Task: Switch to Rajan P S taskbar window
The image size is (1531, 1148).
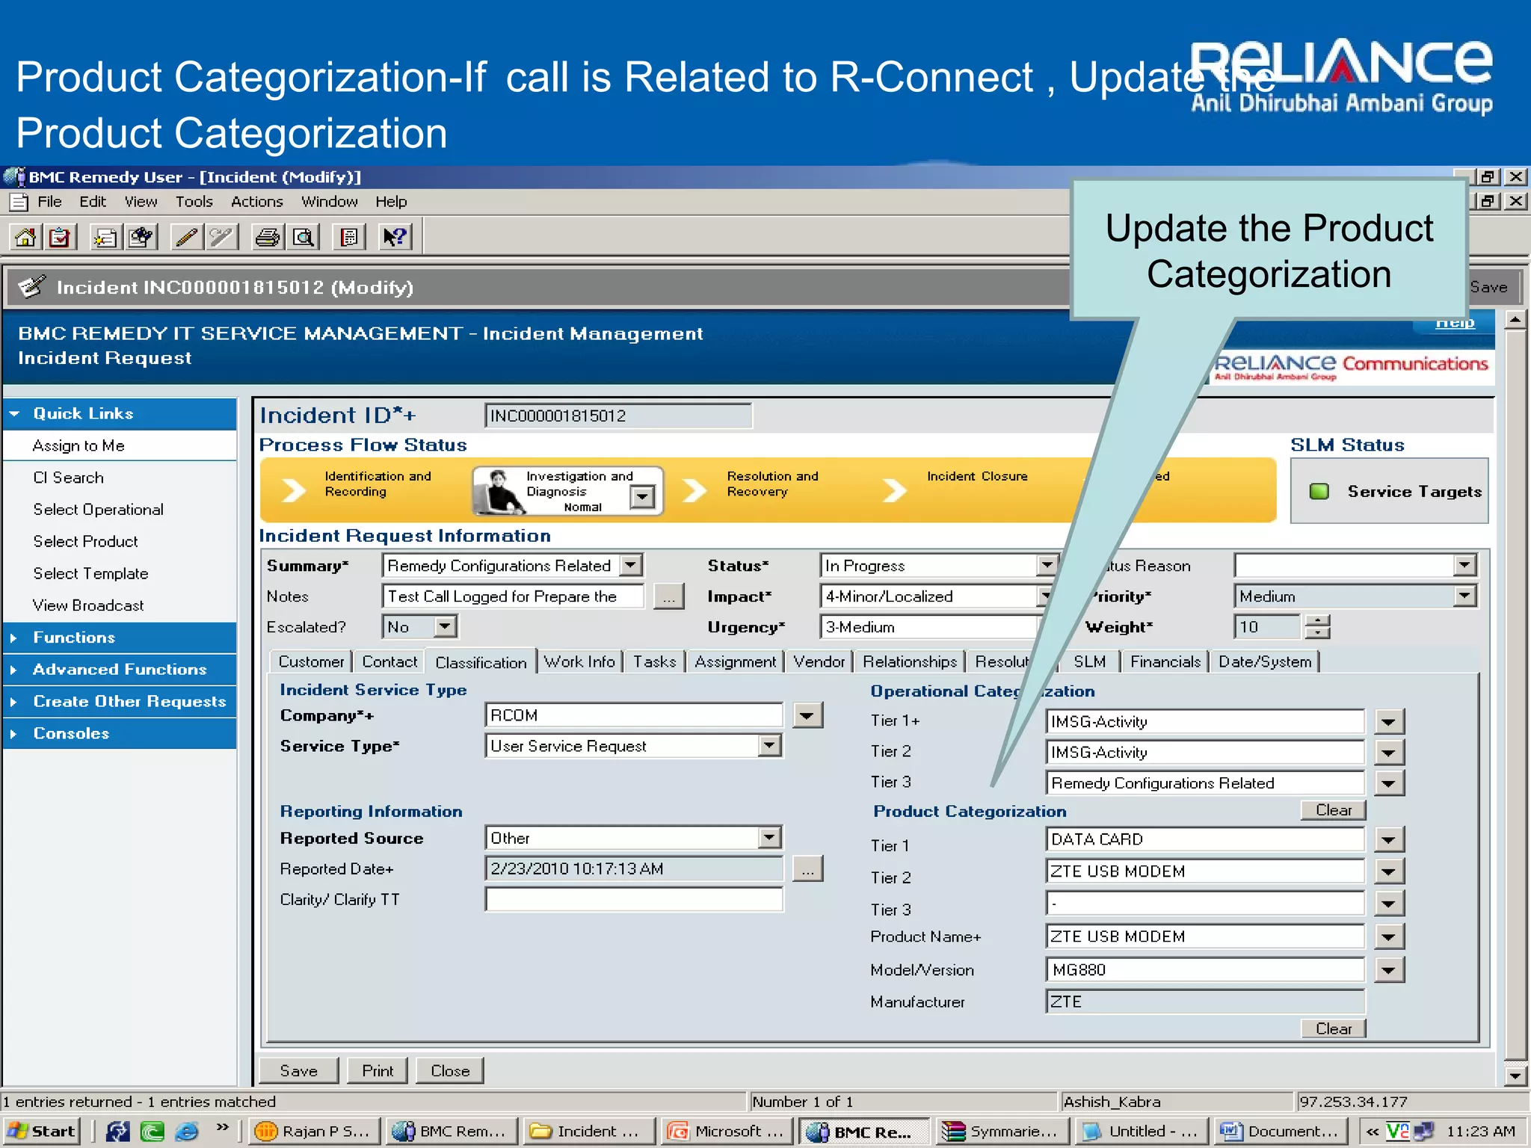Action: coord(314,1132)
